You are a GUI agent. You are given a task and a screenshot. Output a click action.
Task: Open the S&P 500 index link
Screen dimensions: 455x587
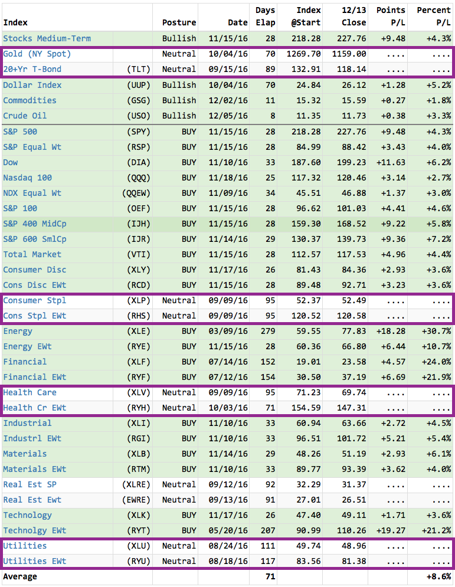point(20,132)
